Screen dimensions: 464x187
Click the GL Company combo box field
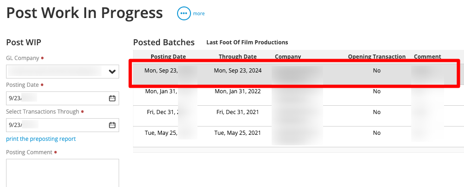(63, 72)
